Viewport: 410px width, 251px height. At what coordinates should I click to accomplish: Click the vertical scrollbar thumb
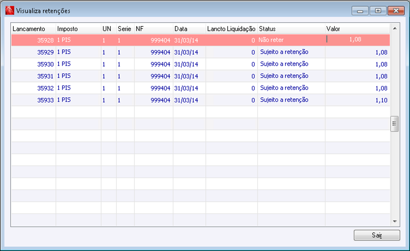394,124
